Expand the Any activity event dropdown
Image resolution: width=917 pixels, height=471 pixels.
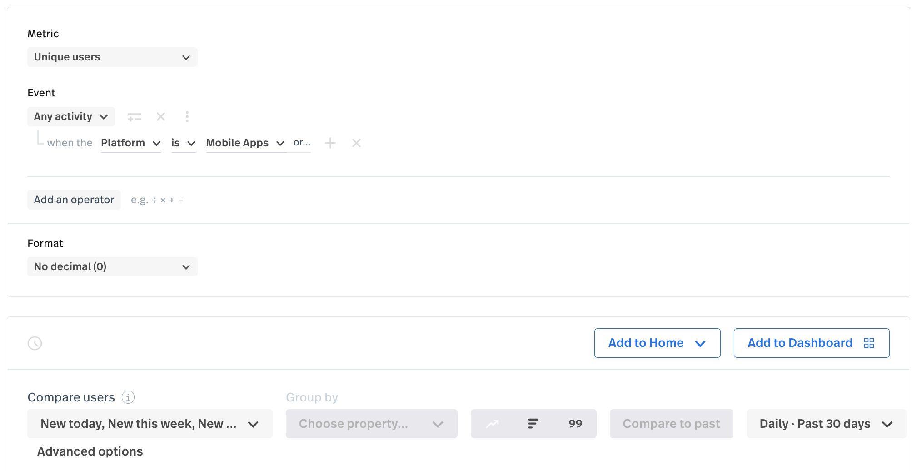pos(71,117)
